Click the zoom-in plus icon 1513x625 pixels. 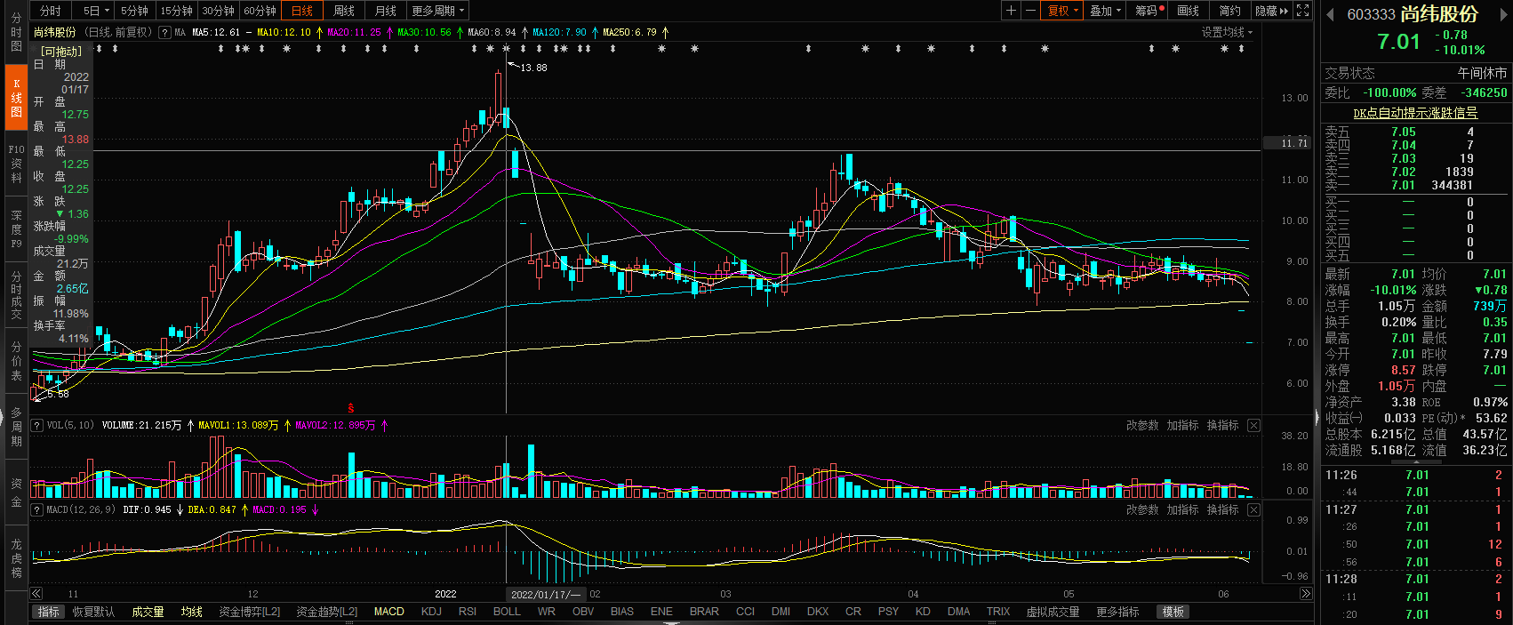pyautogui.click(x=1011, y=11)
